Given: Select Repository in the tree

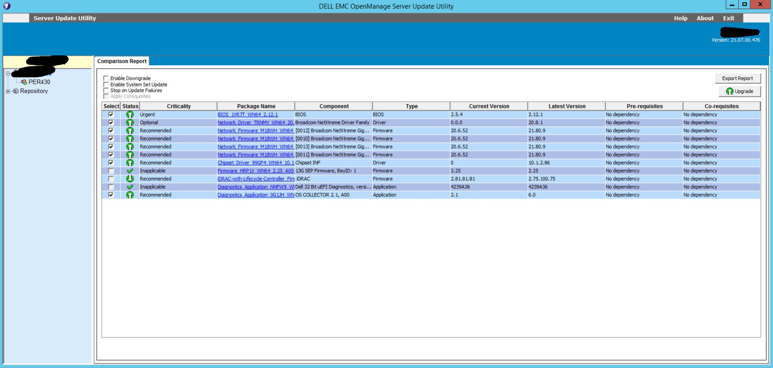Looking at the screenshot, I should pyautogui.click(x=34, y=91).
